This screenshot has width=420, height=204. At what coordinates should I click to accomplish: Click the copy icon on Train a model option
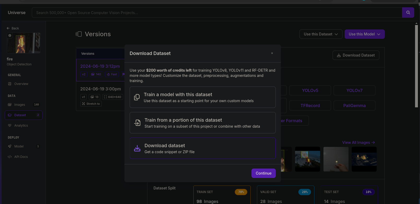click(x=137, y=97)
